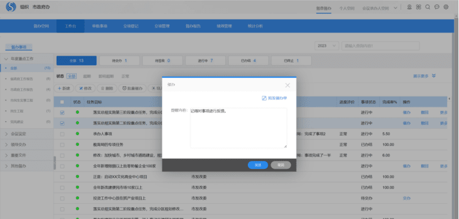Viewport: 459px width, 219px height.
Task: Click 交办 link in 待交办 row
Action: coord(406,198)
